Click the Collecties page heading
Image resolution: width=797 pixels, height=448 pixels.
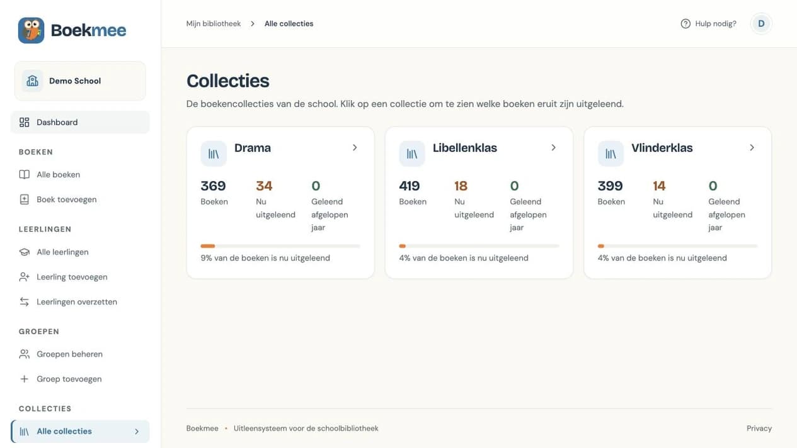228,81
